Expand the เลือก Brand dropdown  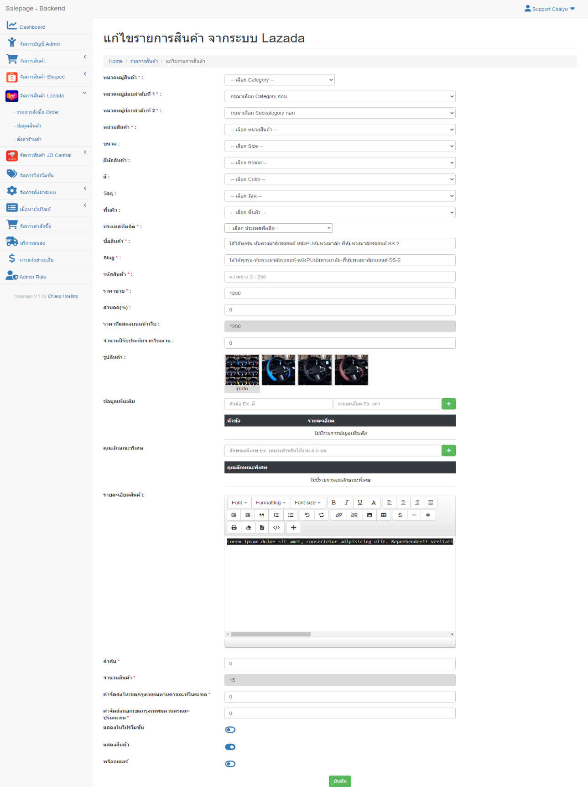(339, 163)
